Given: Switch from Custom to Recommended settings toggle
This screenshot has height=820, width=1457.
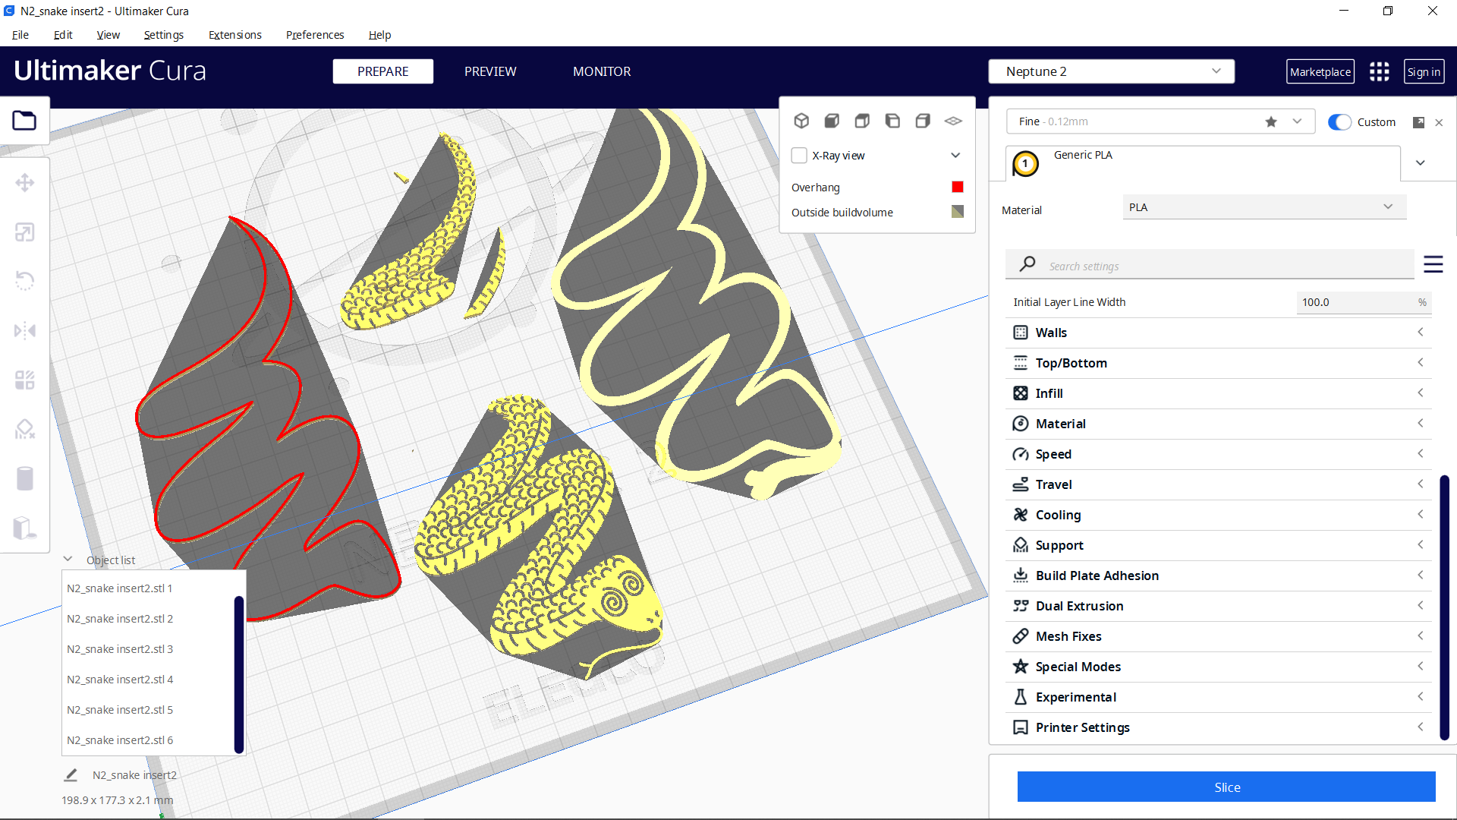Looking at the screenshot, I should click(x=1340, y=121).
